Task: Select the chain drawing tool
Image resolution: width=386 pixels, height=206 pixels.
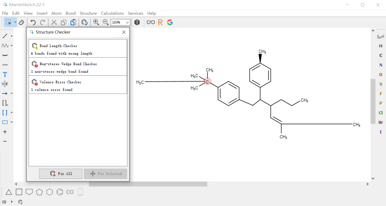Action: point(5,46)
